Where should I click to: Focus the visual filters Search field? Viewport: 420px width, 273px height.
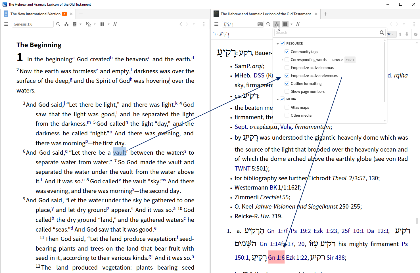point(327,33)
